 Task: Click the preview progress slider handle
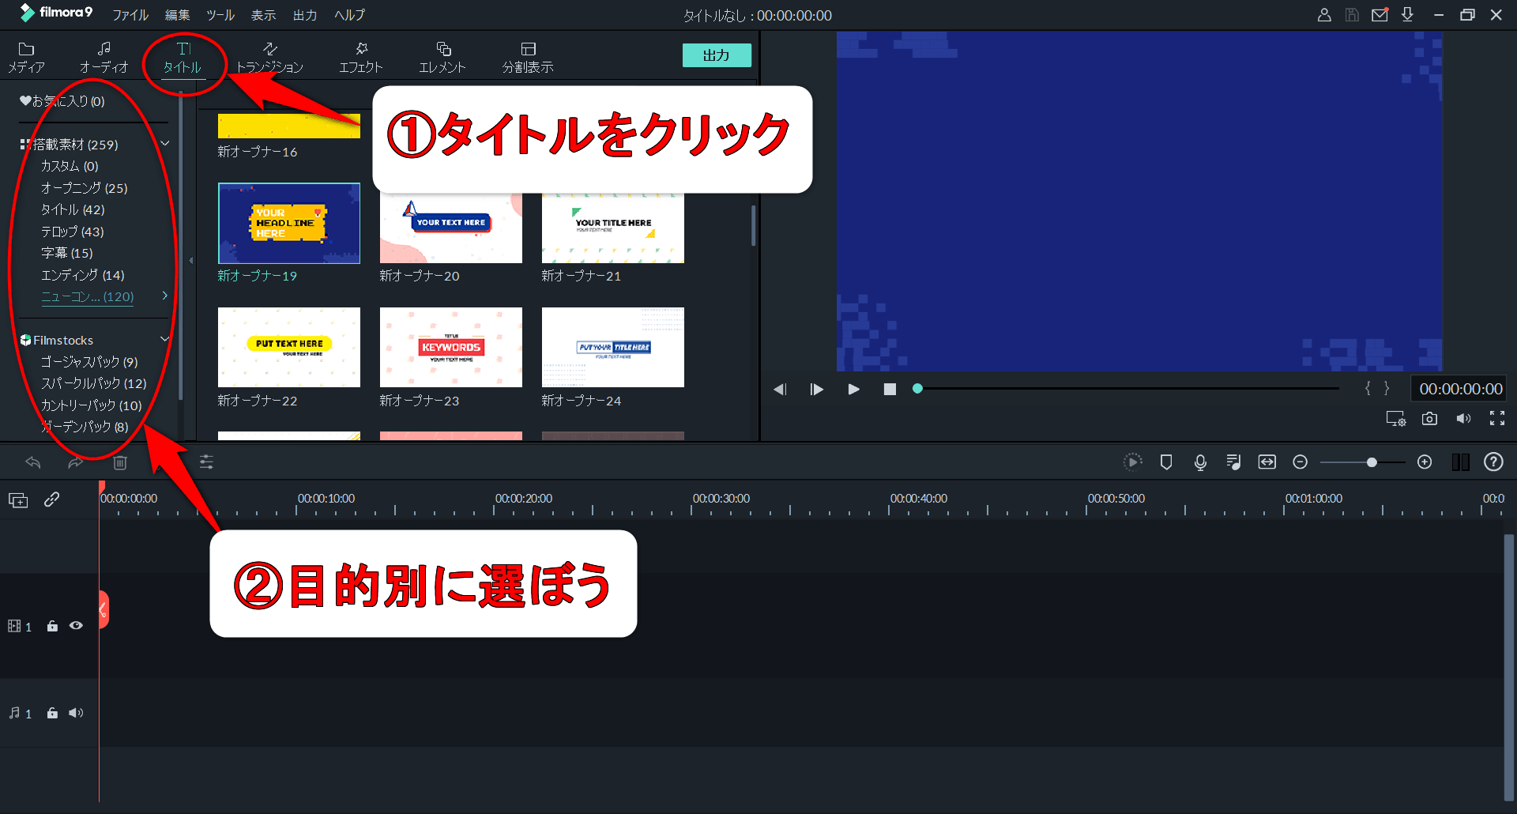tap(917, 389)
